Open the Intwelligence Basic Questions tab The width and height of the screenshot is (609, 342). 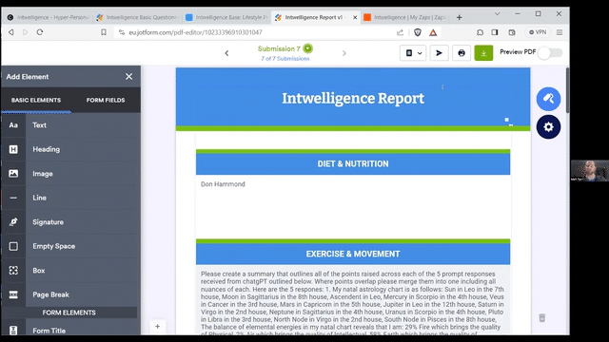pyautogui.click(x=137, y=17)
